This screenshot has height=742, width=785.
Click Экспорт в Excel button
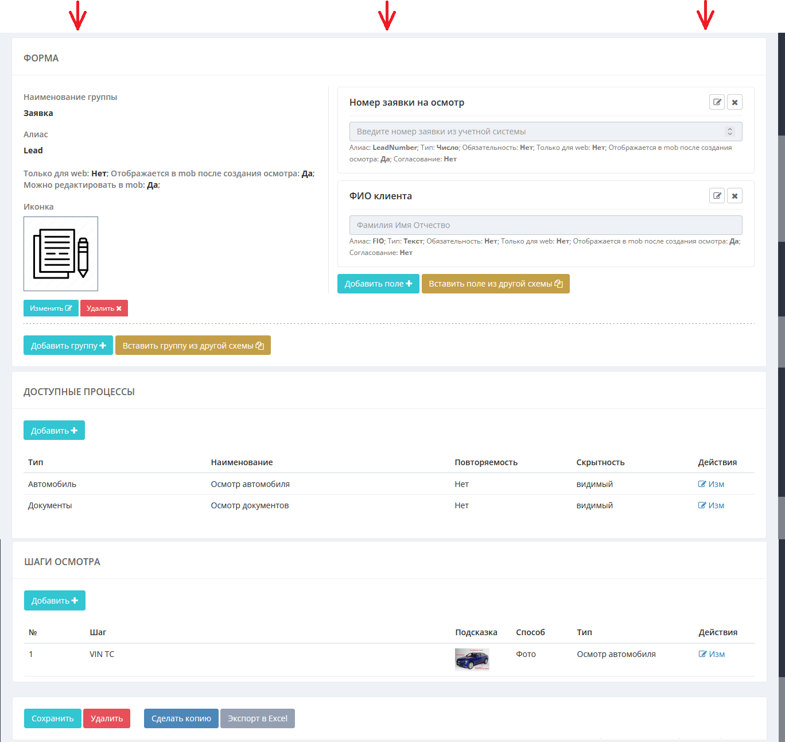[257, 718]
